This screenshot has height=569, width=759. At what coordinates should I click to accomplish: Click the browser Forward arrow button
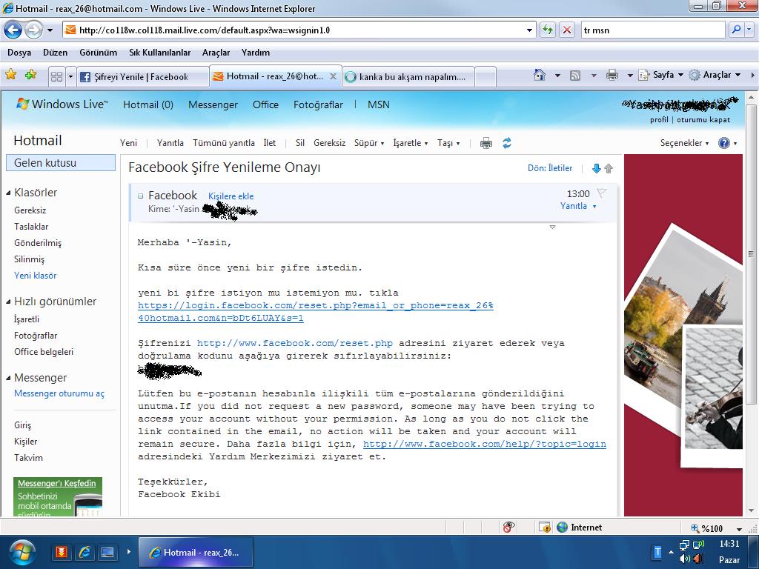click(33, 30)
